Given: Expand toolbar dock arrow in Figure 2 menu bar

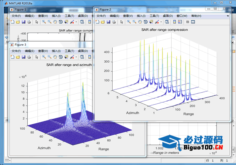Looking at the screenshot, I should click(228, 16).
